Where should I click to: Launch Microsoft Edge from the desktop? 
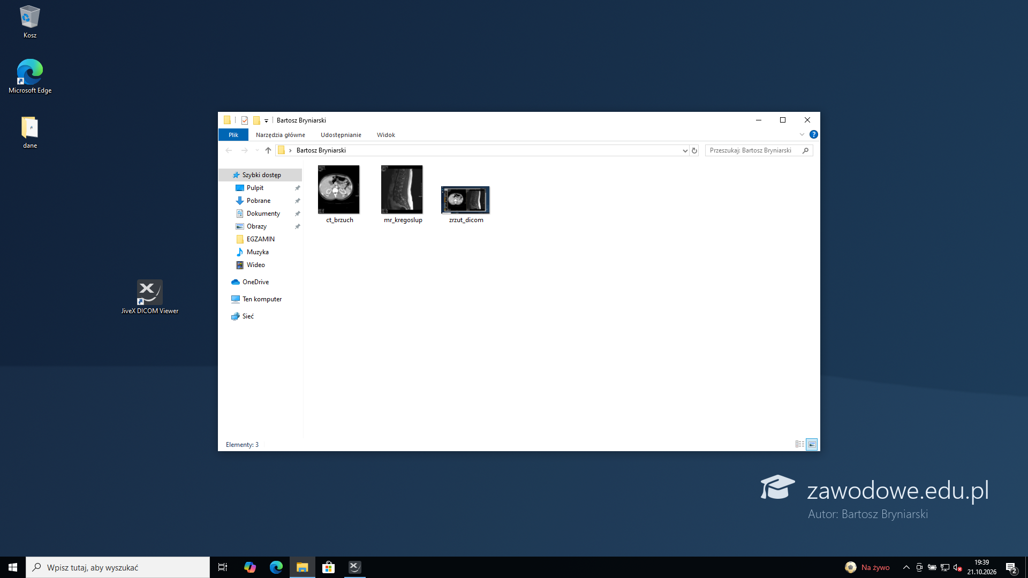pyautogui.click(x=30, y=77)
